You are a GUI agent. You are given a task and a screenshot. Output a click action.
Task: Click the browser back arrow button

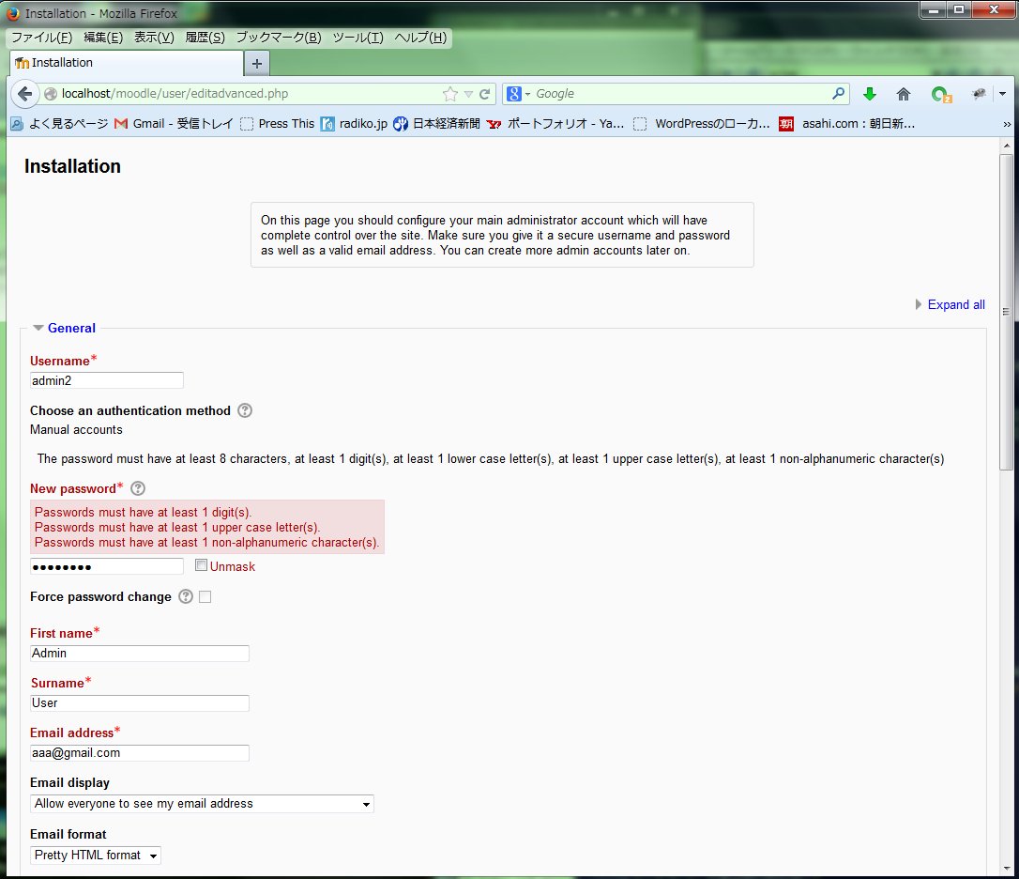[25, 94]
